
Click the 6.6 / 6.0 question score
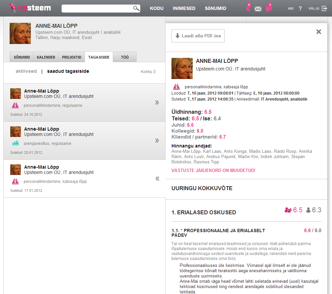313,231
